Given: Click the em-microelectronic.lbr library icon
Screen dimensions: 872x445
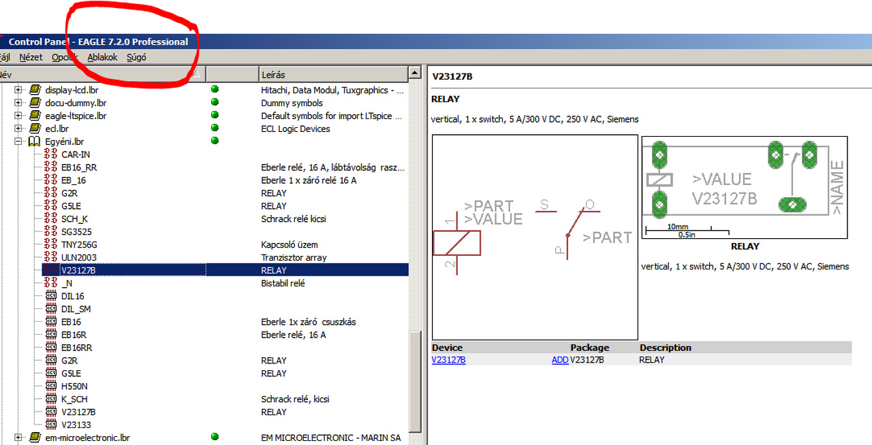Looking at the screenshot, I should click(35, 438).
